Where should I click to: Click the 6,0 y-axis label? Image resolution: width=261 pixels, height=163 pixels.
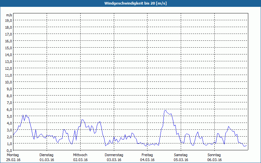pos(9,110)
